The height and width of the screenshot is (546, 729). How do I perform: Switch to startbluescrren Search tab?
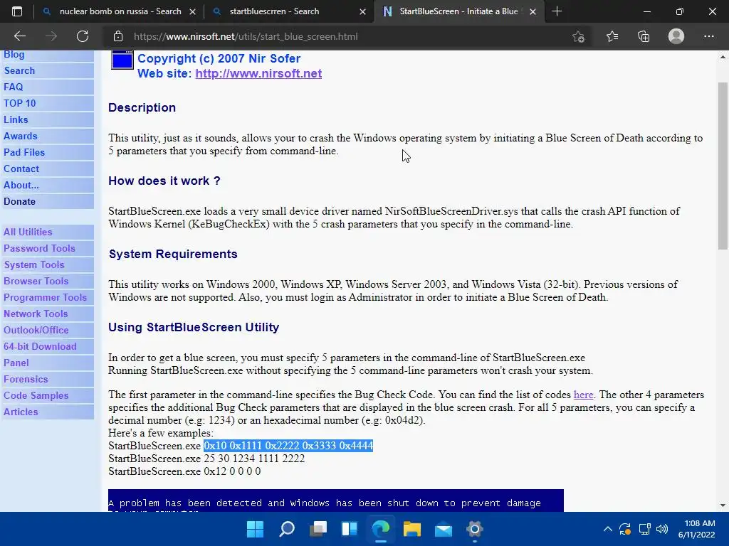coord(288,11)
